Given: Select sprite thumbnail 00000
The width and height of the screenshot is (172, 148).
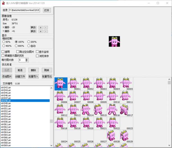Looking at the screenshot, I should tap(61, 84).
